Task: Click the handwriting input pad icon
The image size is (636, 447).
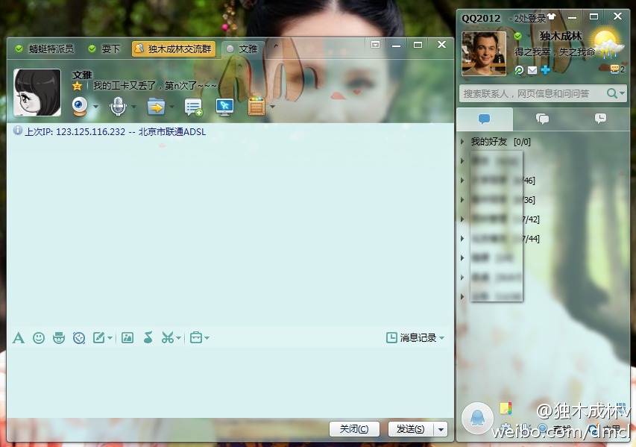Action: pyautogui.click(x=98, y=338)
